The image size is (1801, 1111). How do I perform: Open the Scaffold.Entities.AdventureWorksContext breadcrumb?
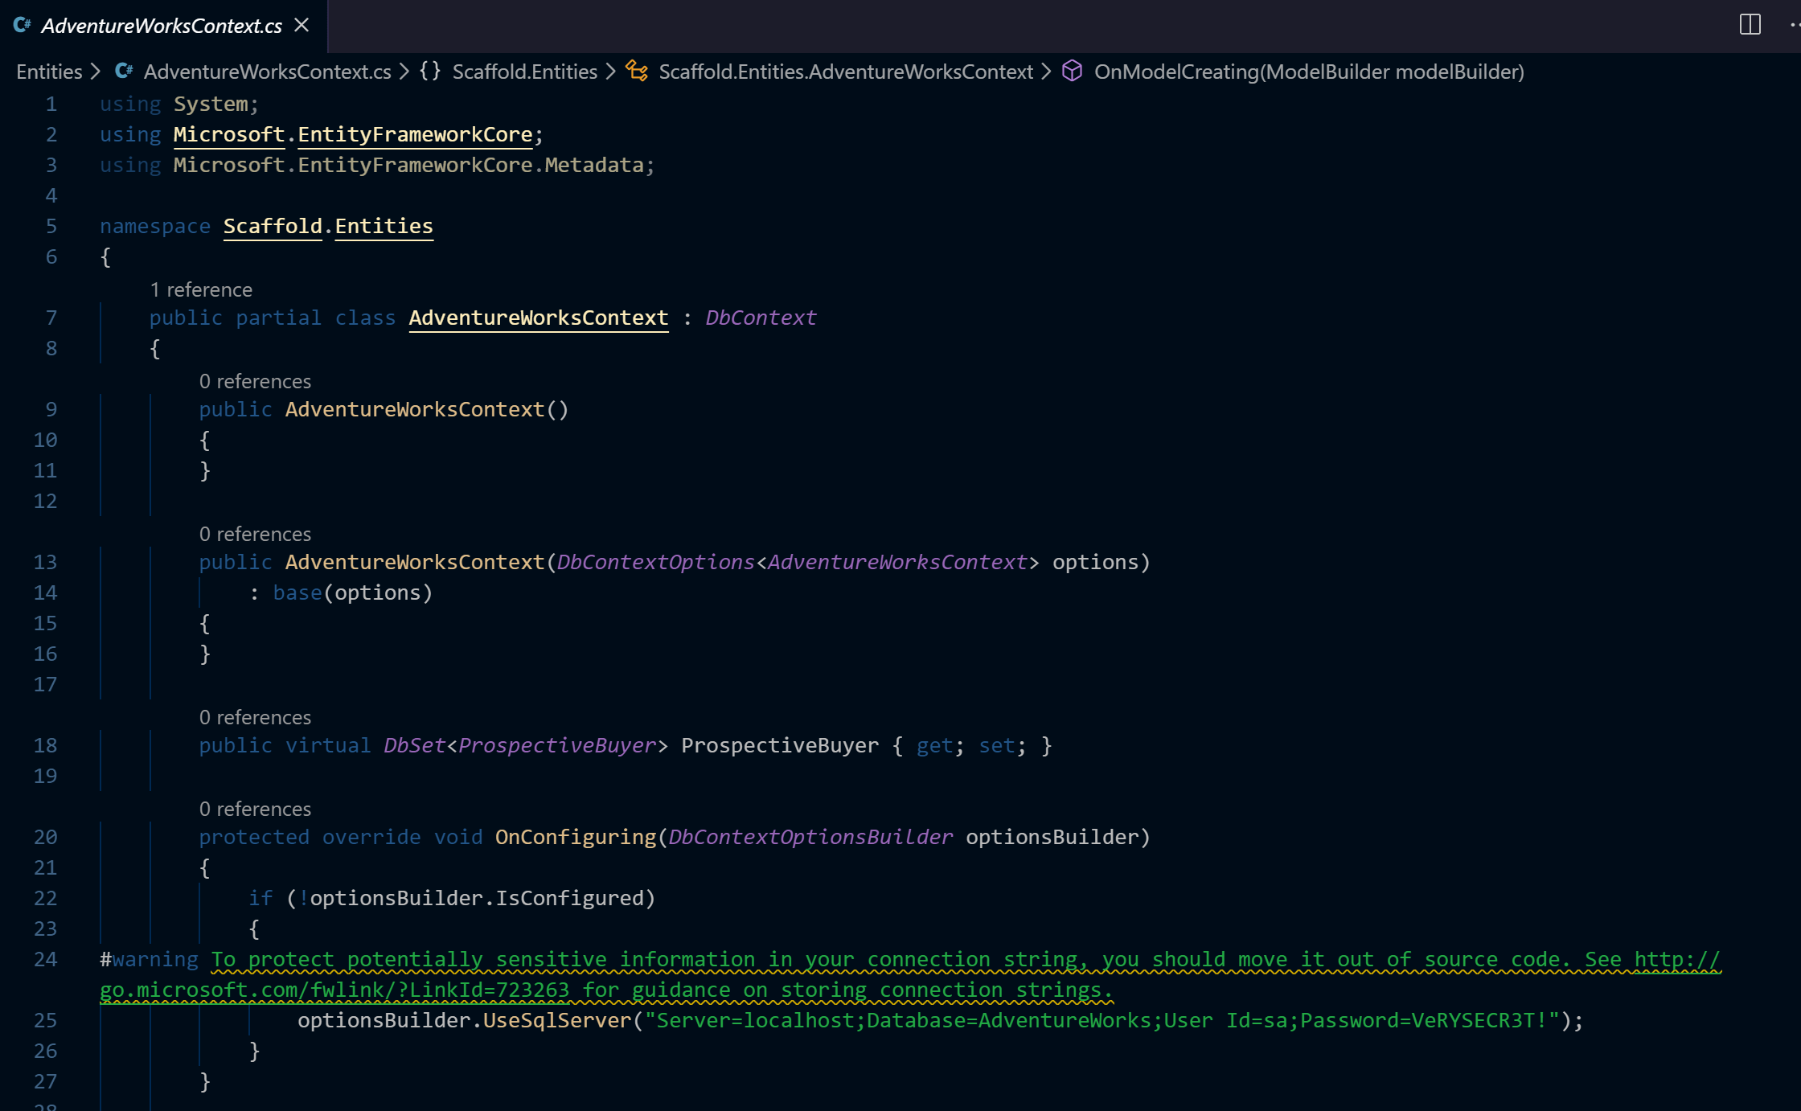click(x=845, y=72)
